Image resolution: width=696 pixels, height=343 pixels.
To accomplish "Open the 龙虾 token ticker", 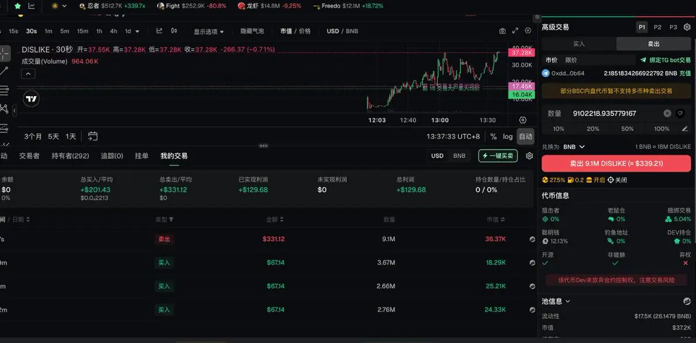I will tap(270, 6).
